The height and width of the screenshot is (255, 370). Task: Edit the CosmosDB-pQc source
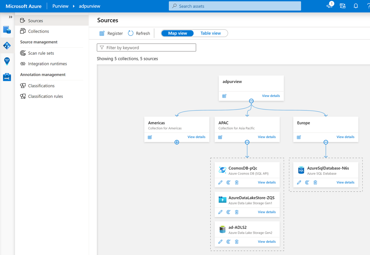tap(220, 183)
